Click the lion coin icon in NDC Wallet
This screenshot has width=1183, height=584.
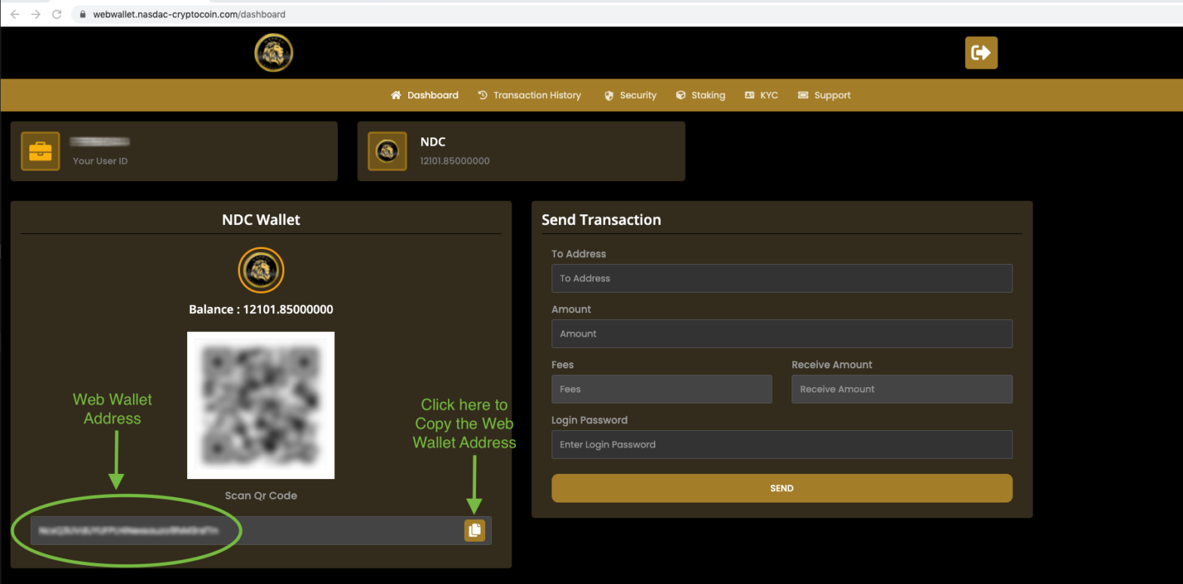click(261, 270)
